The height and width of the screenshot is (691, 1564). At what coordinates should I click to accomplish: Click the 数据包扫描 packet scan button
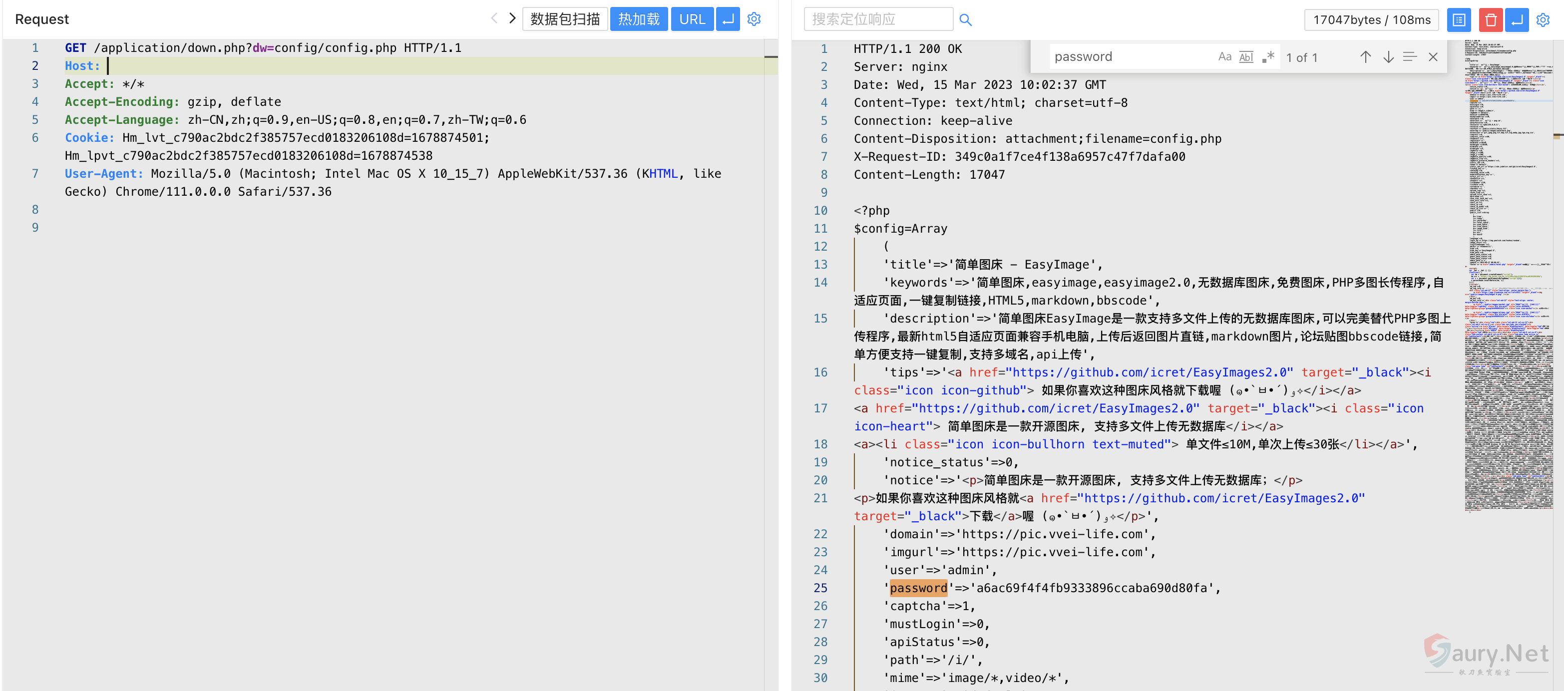pos(565,19)
